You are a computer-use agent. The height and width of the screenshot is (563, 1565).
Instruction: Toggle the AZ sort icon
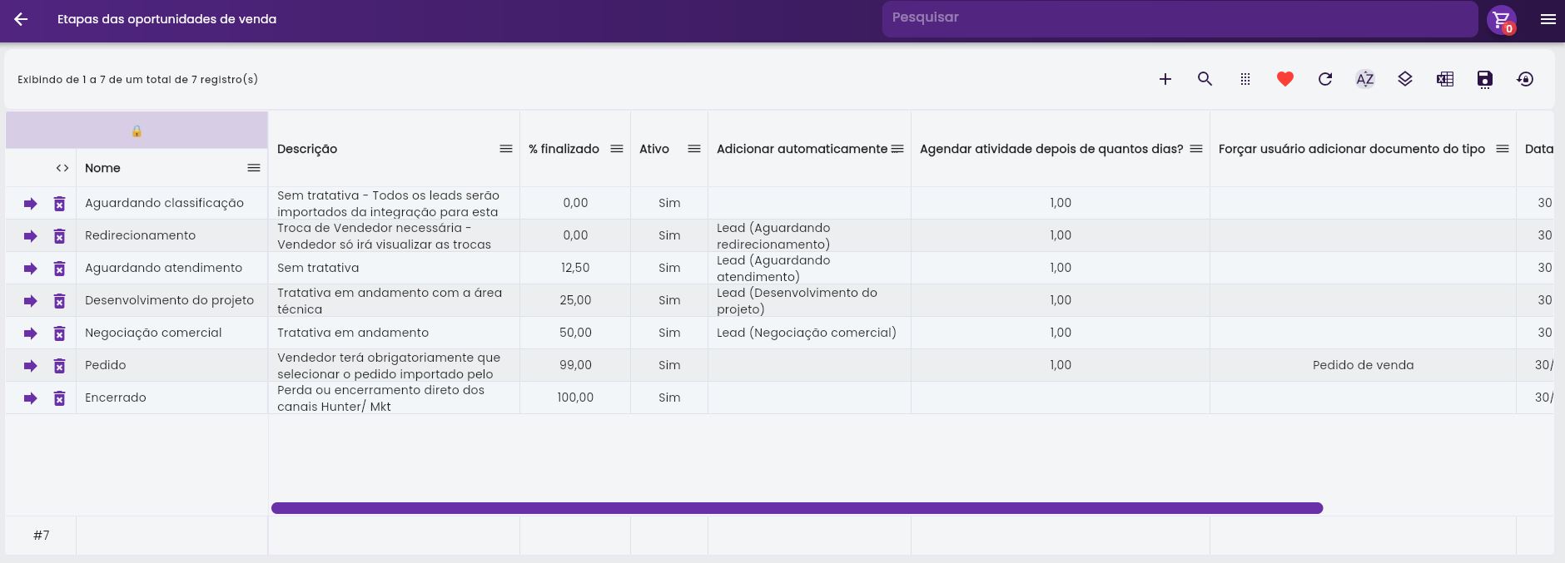(1364, 79)
